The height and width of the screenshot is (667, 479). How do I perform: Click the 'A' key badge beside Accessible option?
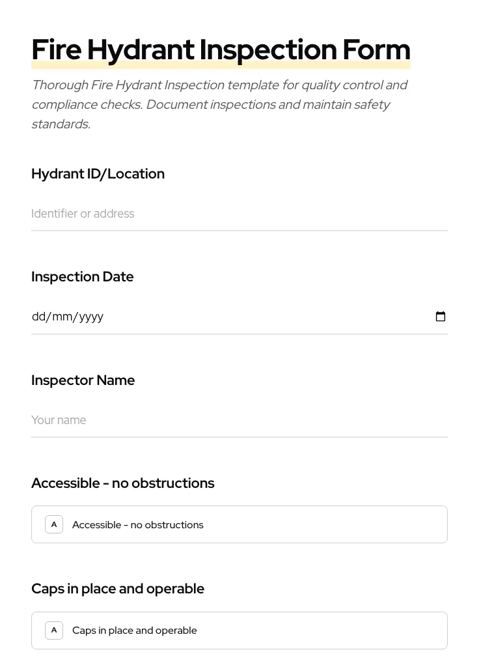coord(54,524)
